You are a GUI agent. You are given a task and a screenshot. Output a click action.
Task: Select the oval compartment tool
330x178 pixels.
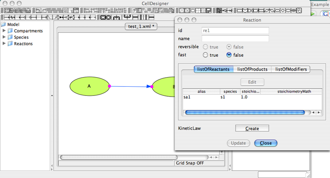[108, 17]
